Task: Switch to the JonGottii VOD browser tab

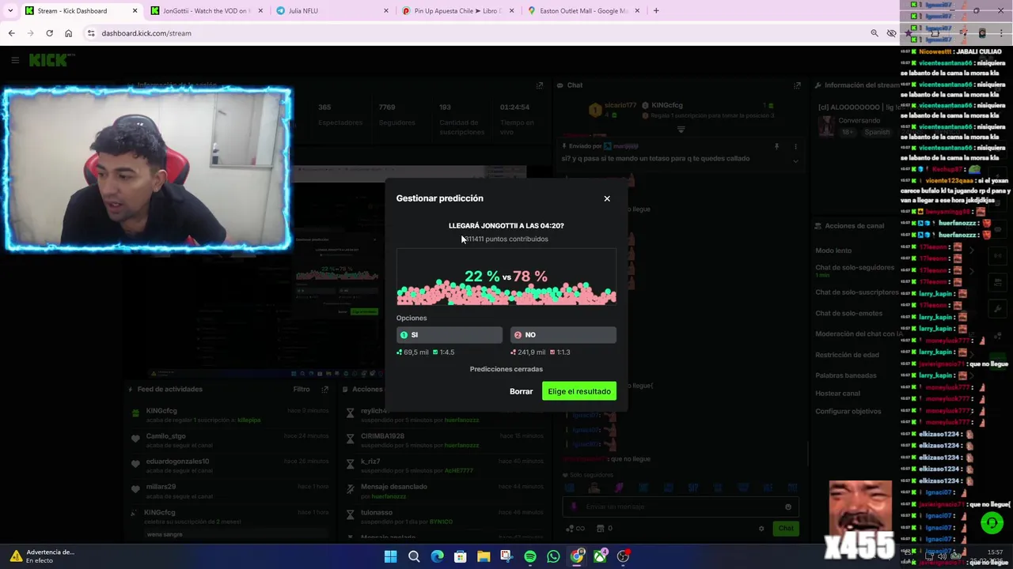Action: pyautogui.click(x=206, y=11)
